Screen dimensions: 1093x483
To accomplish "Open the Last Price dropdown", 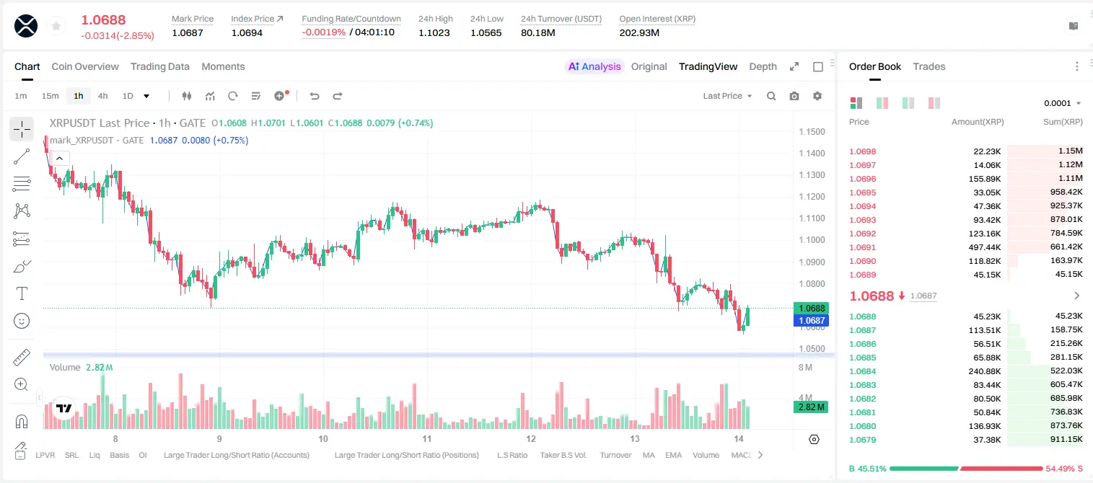I will point(727,96).
